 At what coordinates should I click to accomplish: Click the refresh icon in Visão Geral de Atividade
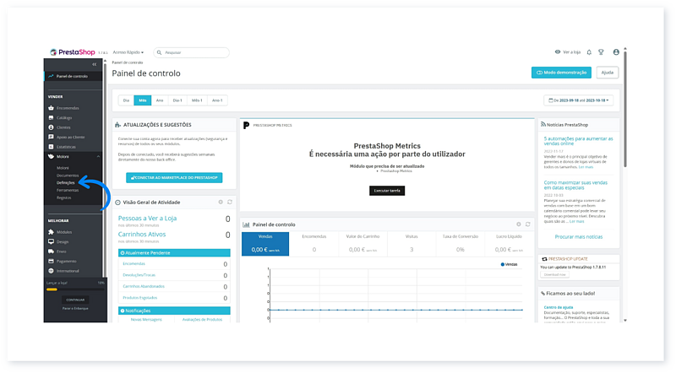[x=229, y=202]
